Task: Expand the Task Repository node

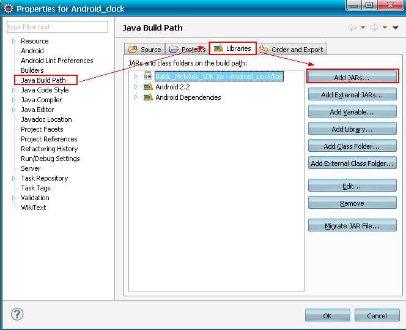Action: (x=13, y=178)
